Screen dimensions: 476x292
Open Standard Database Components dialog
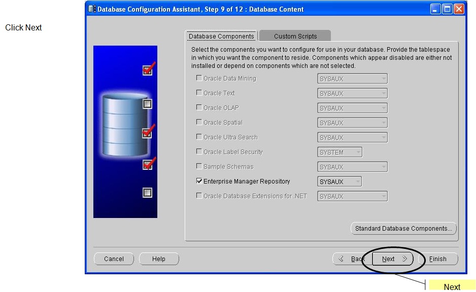(x=403, y=228)
